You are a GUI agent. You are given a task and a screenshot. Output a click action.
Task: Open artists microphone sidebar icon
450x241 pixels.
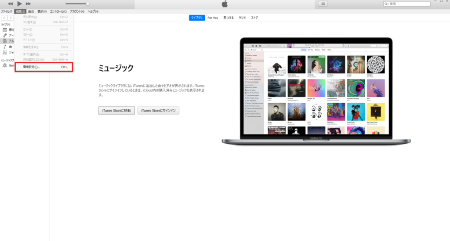(4, 35)
